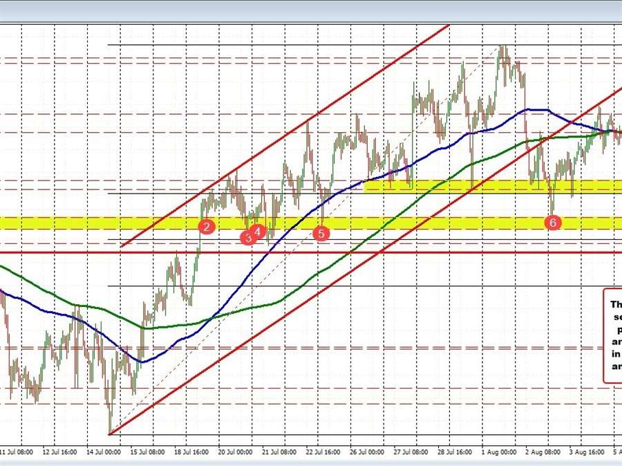Select the red circle marker labeled 5
This screenshot has height=466, width=622.
[x=321, y=234]
